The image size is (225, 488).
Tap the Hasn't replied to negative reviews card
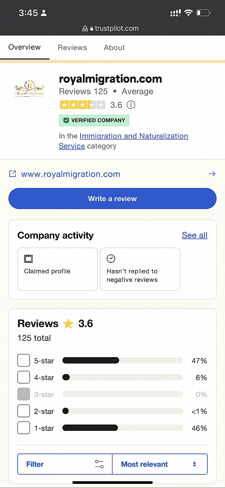(140, 269)
